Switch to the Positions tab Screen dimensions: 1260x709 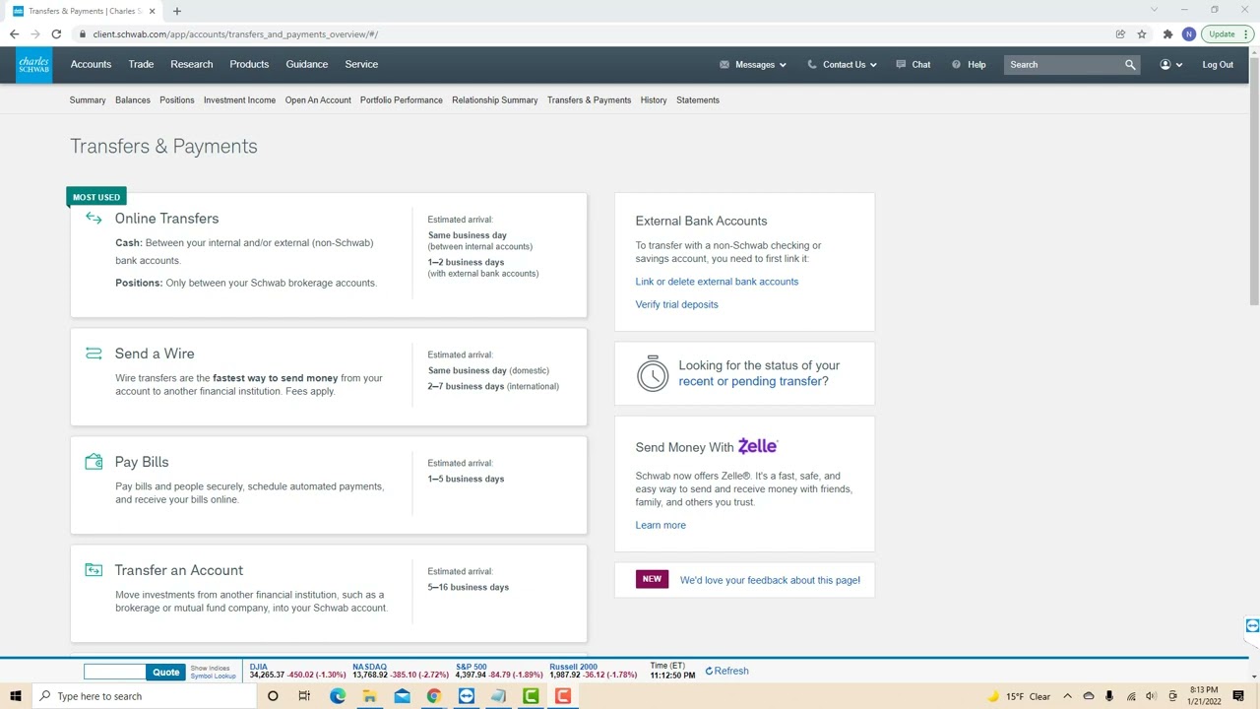(x=177, y=99)
